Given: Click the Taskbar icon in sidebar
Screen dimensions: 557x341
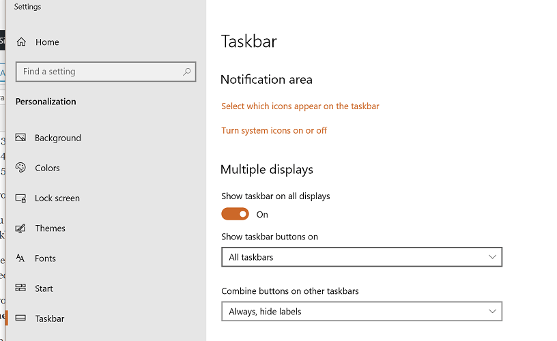Looking at the screenshot, I should (x=20, y=318).
